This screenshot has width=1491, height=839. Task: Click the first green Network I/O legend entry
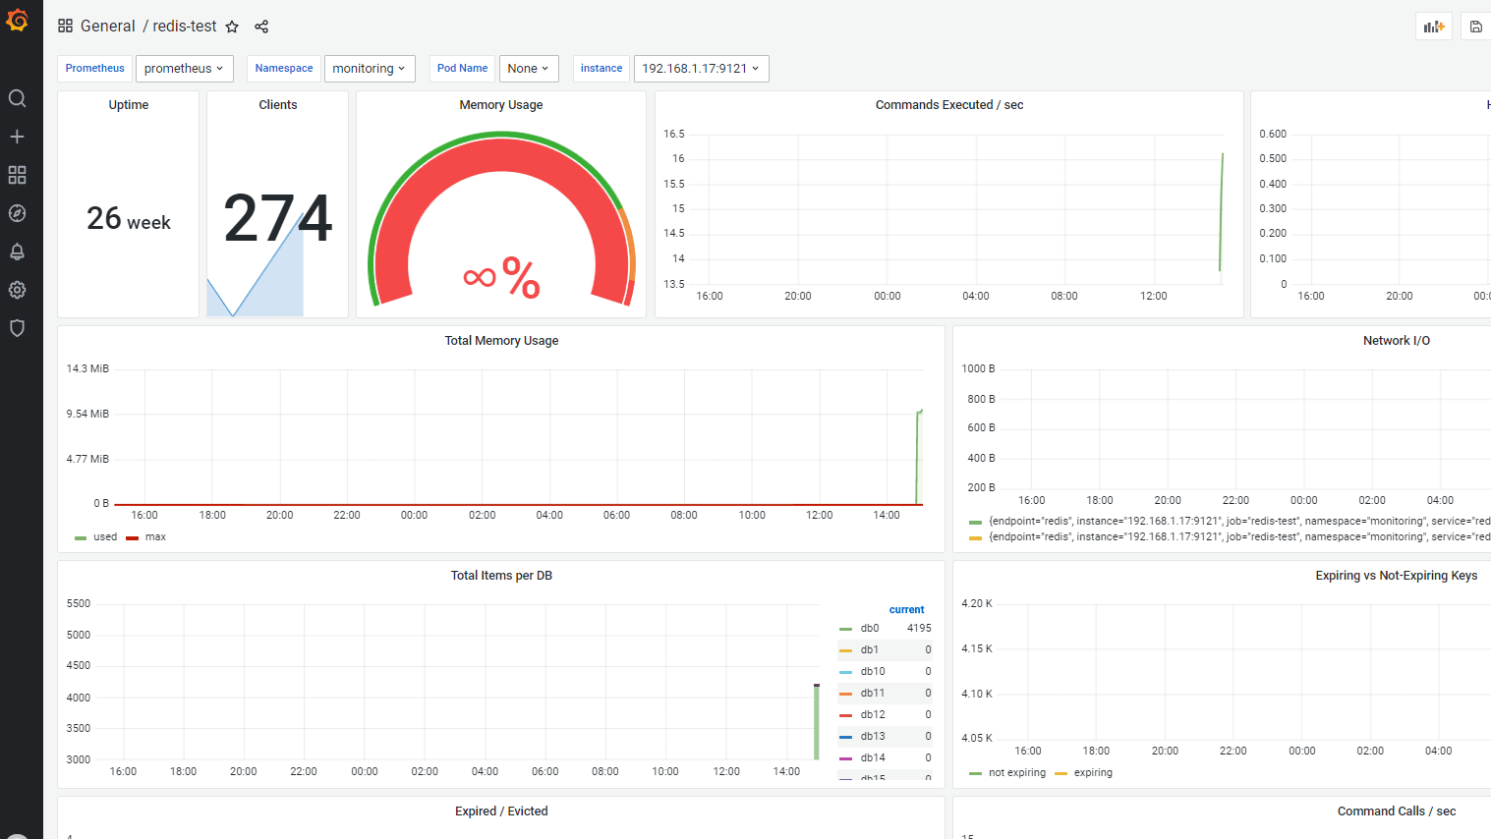tap(1238, 522)
